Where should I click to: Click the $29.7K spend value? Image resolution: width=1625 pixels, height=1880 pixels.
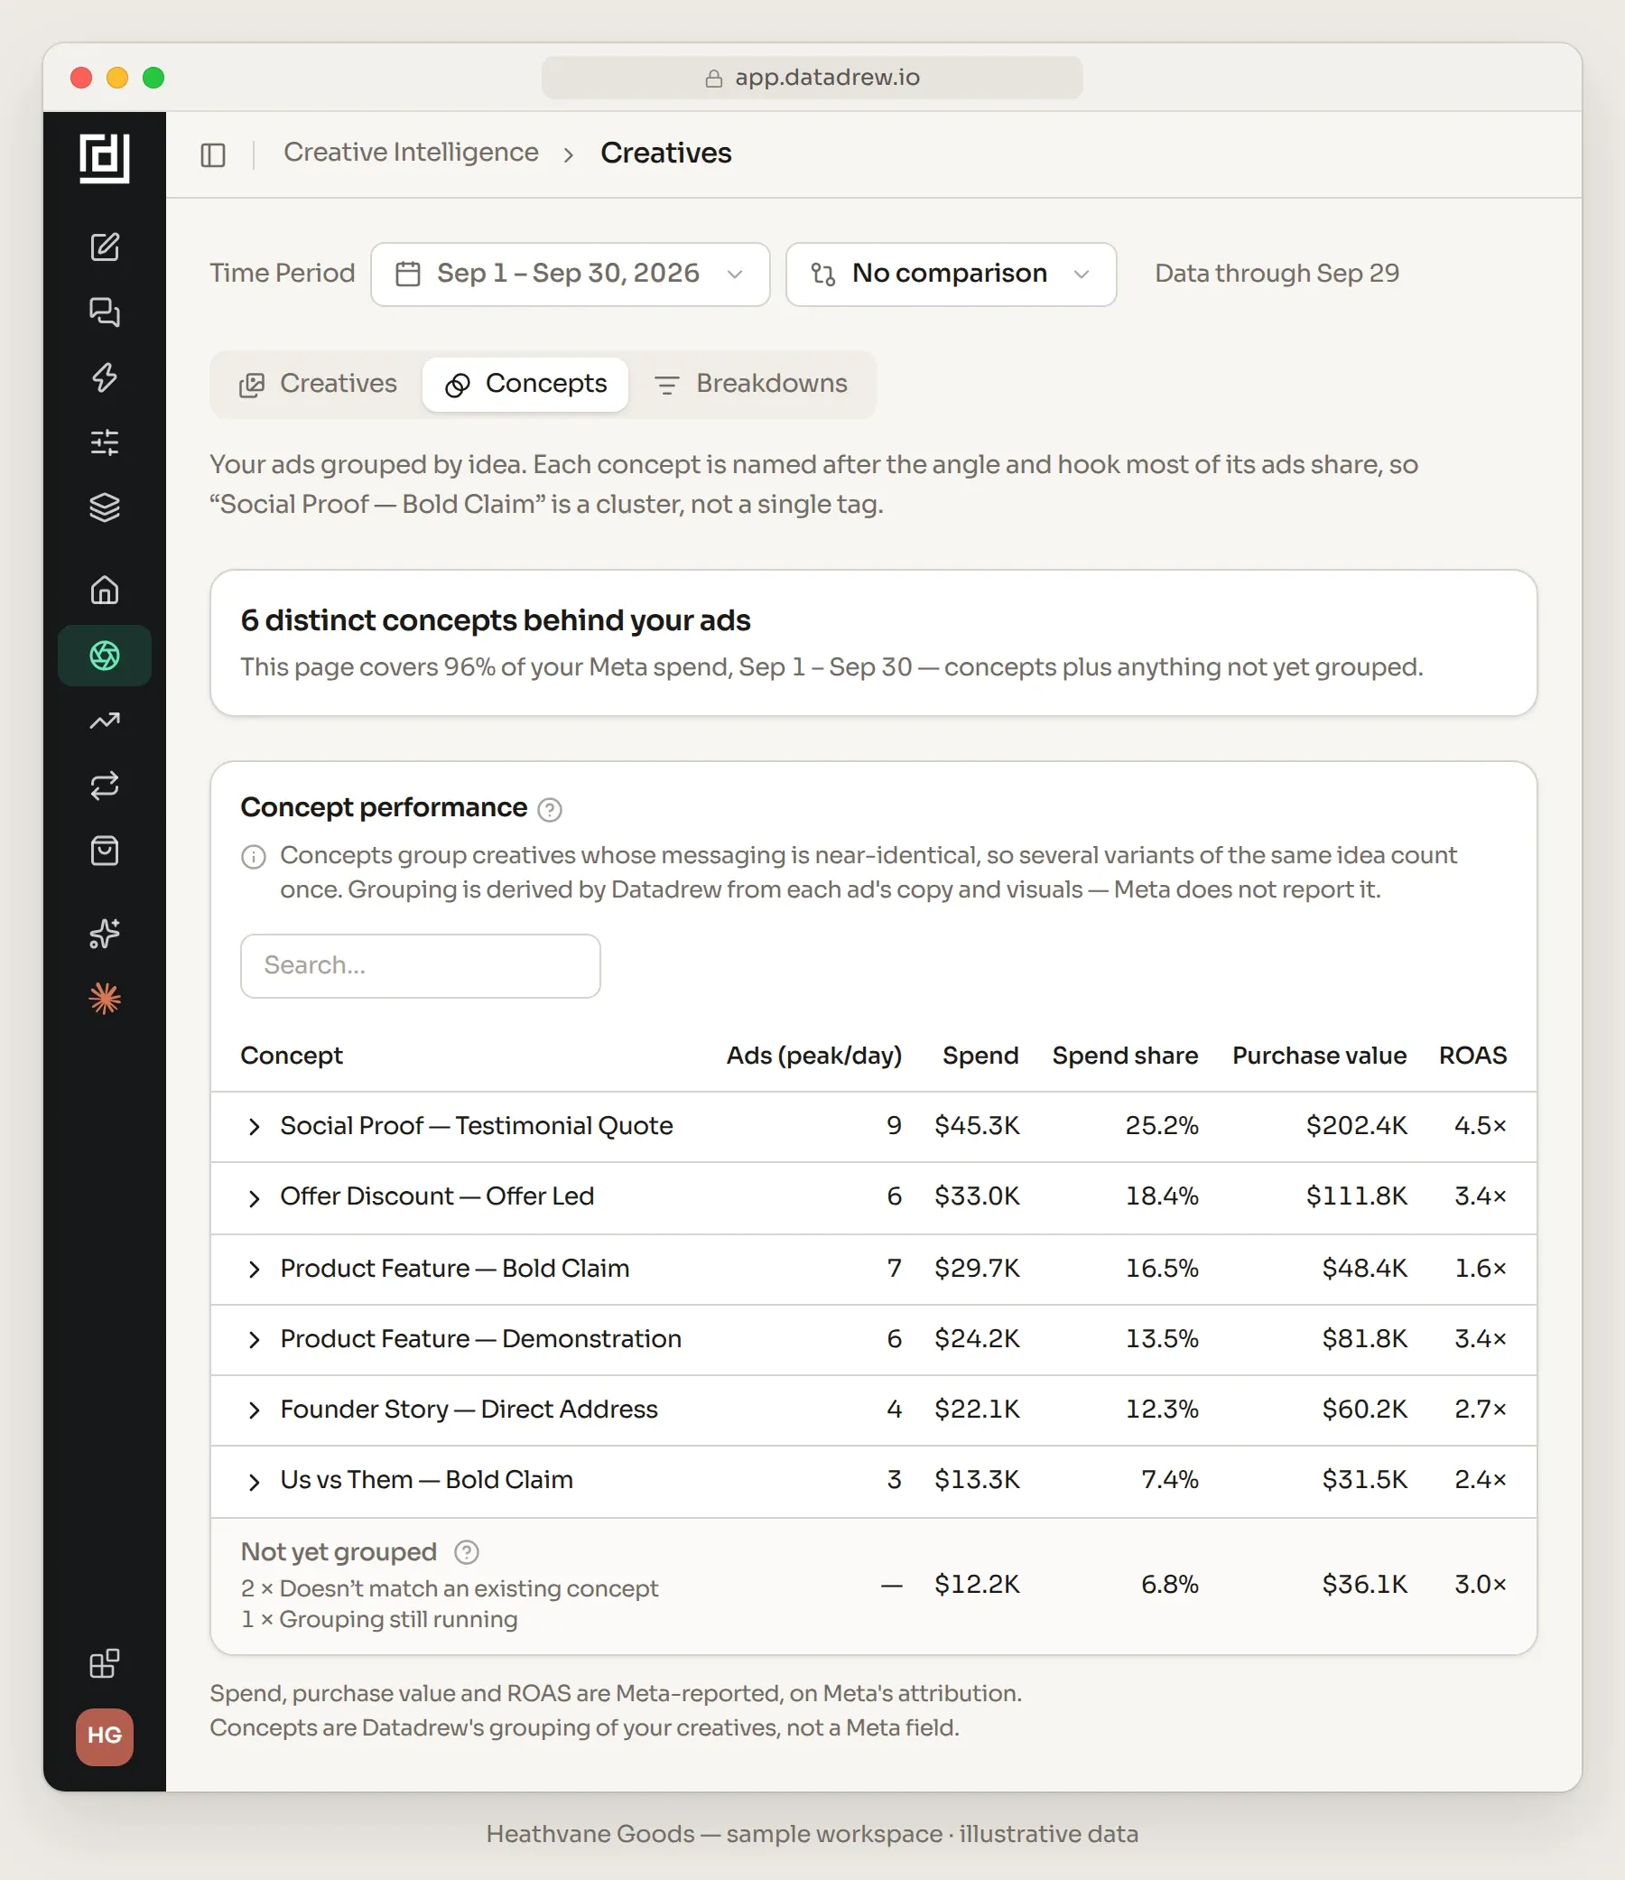point(977,1269)
